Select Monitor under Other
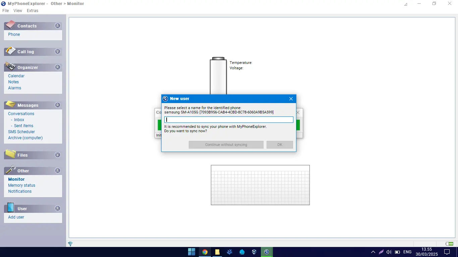This screenshot has width=458, height=257. [16, 179]
